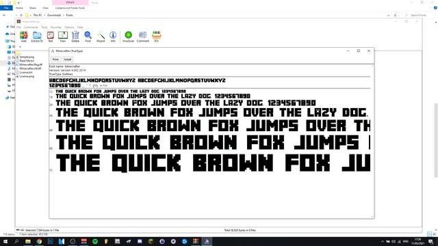Viewport: 438px width, 246px height.
Task: Launch the Wizard wand tool
Action: [101, 36]
